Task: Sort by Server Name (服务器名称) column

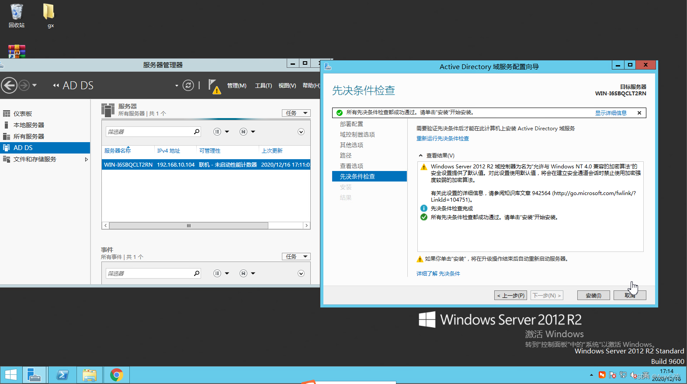Action: (118, 150)
